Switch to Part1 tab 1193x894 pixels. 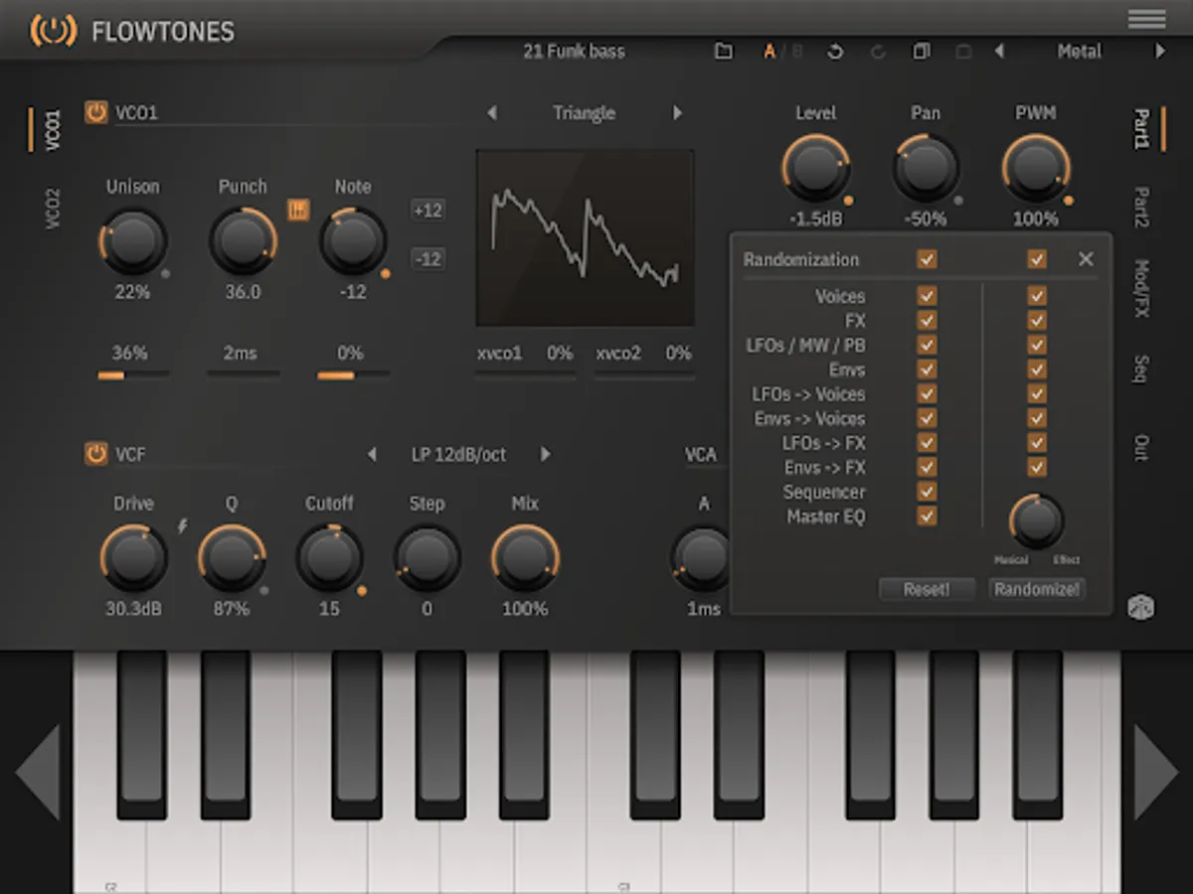click(1141, 129)
